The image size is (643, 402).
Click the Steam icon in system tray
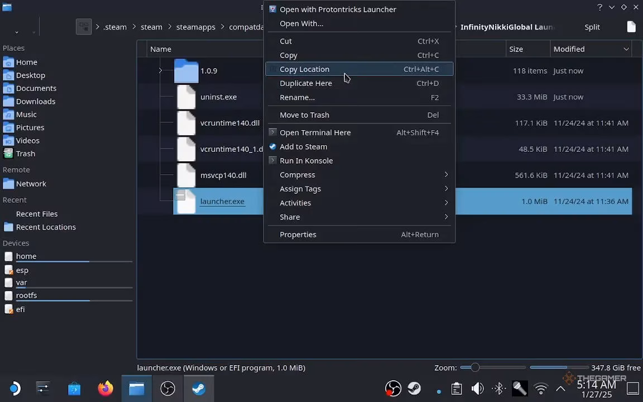(414, 388)
